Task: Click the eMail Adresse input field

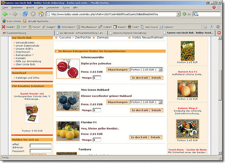Action: (41, 146)
